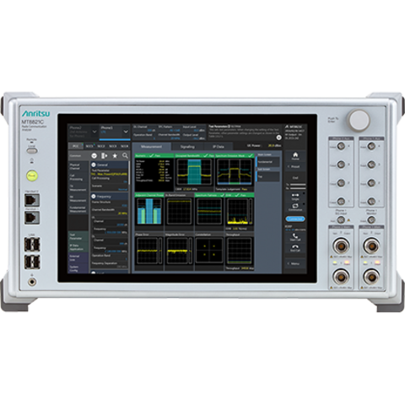Open the Menu entry in right sidebar
405x405 pixels.
pos(295,263)
